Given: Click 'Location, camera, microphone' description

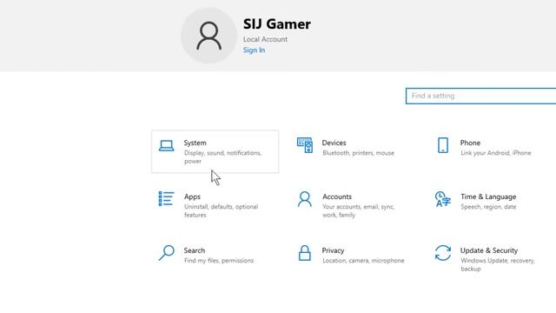Looking at the screenshot, I should point(363,261).
